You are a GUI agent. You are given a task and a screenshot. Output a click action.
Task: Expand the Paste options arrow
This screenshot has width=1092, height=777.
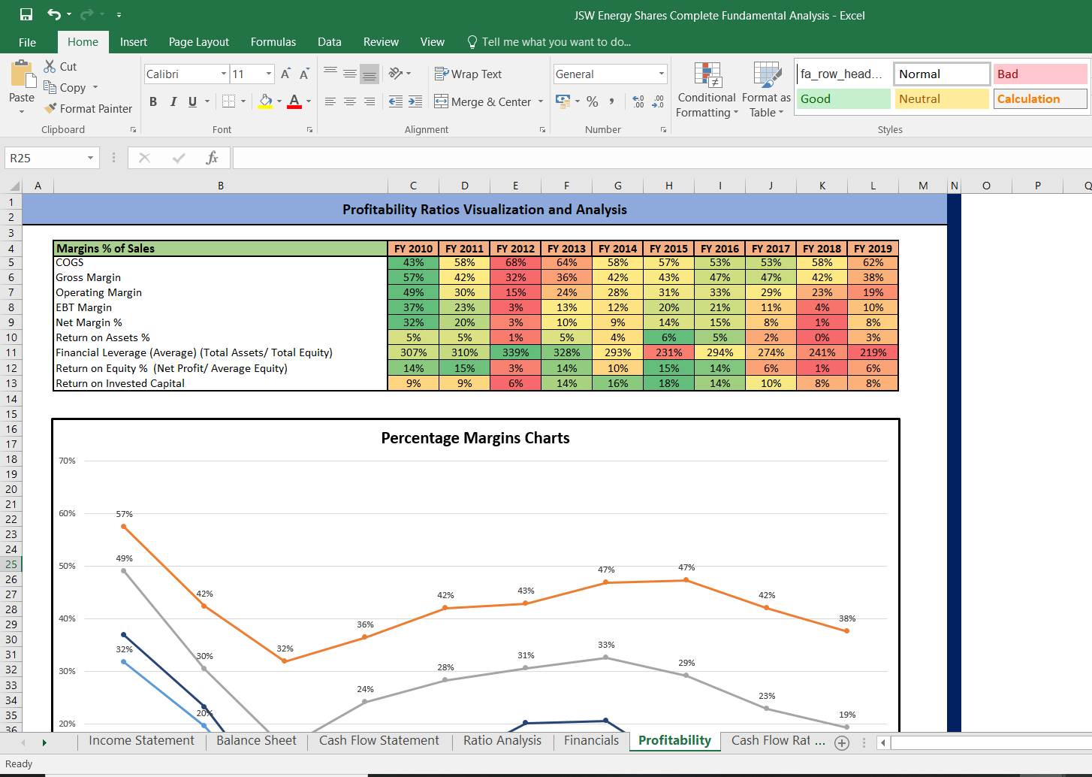click(x=22, y=111)
